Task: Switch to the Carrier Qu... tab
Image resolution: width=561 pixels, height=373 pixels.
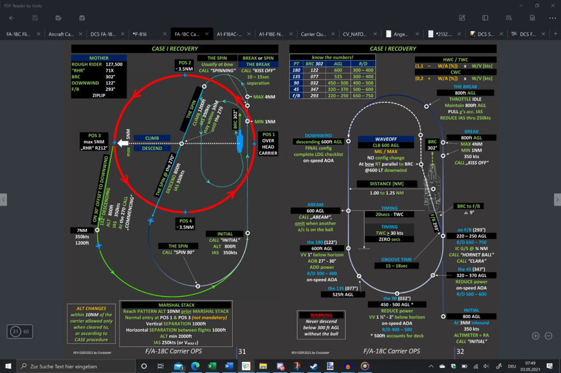Action: click(x=314, y=34)
